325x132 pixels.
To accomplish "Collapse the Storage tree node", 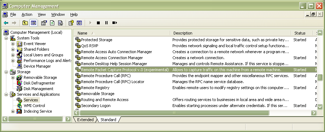I will point(6,72).
